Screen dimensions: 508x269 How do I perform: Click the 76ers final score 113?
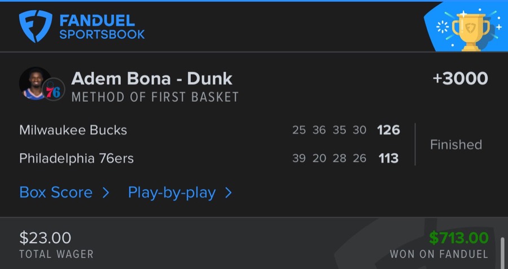pos(388,158)
